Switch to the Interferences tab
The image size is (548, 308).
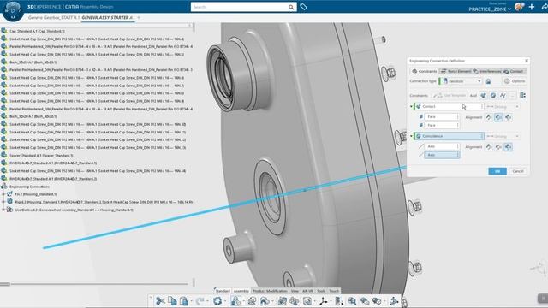(487, 71)
